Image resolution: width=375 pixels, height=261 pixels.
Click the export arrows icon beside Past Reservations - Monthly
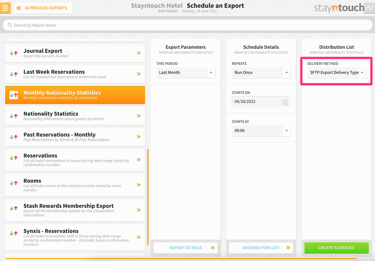13,137
